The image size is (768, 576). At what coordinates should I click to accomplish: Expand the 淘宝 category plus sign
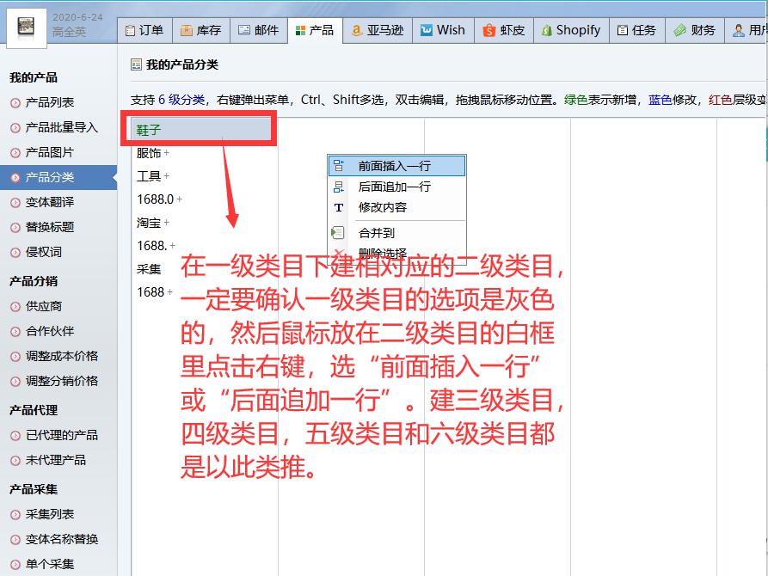(167, 223)
